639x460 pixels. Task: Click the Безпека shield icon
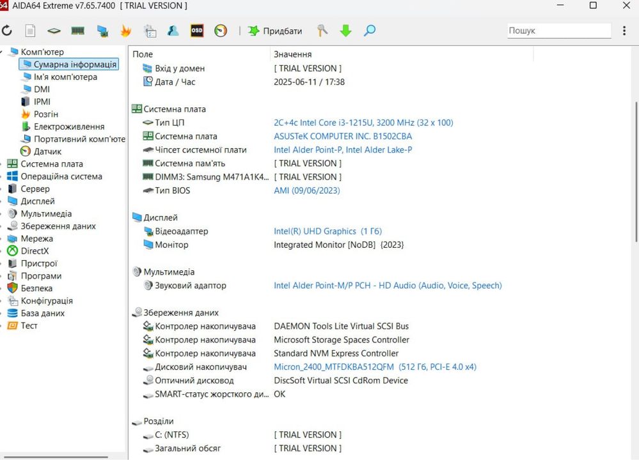tap(13, 288)
